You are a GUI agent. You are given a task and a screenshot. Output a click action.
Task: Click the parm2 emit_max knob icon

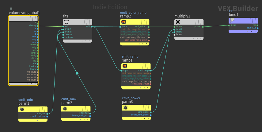pyautogui.click(x=65, y=109)
